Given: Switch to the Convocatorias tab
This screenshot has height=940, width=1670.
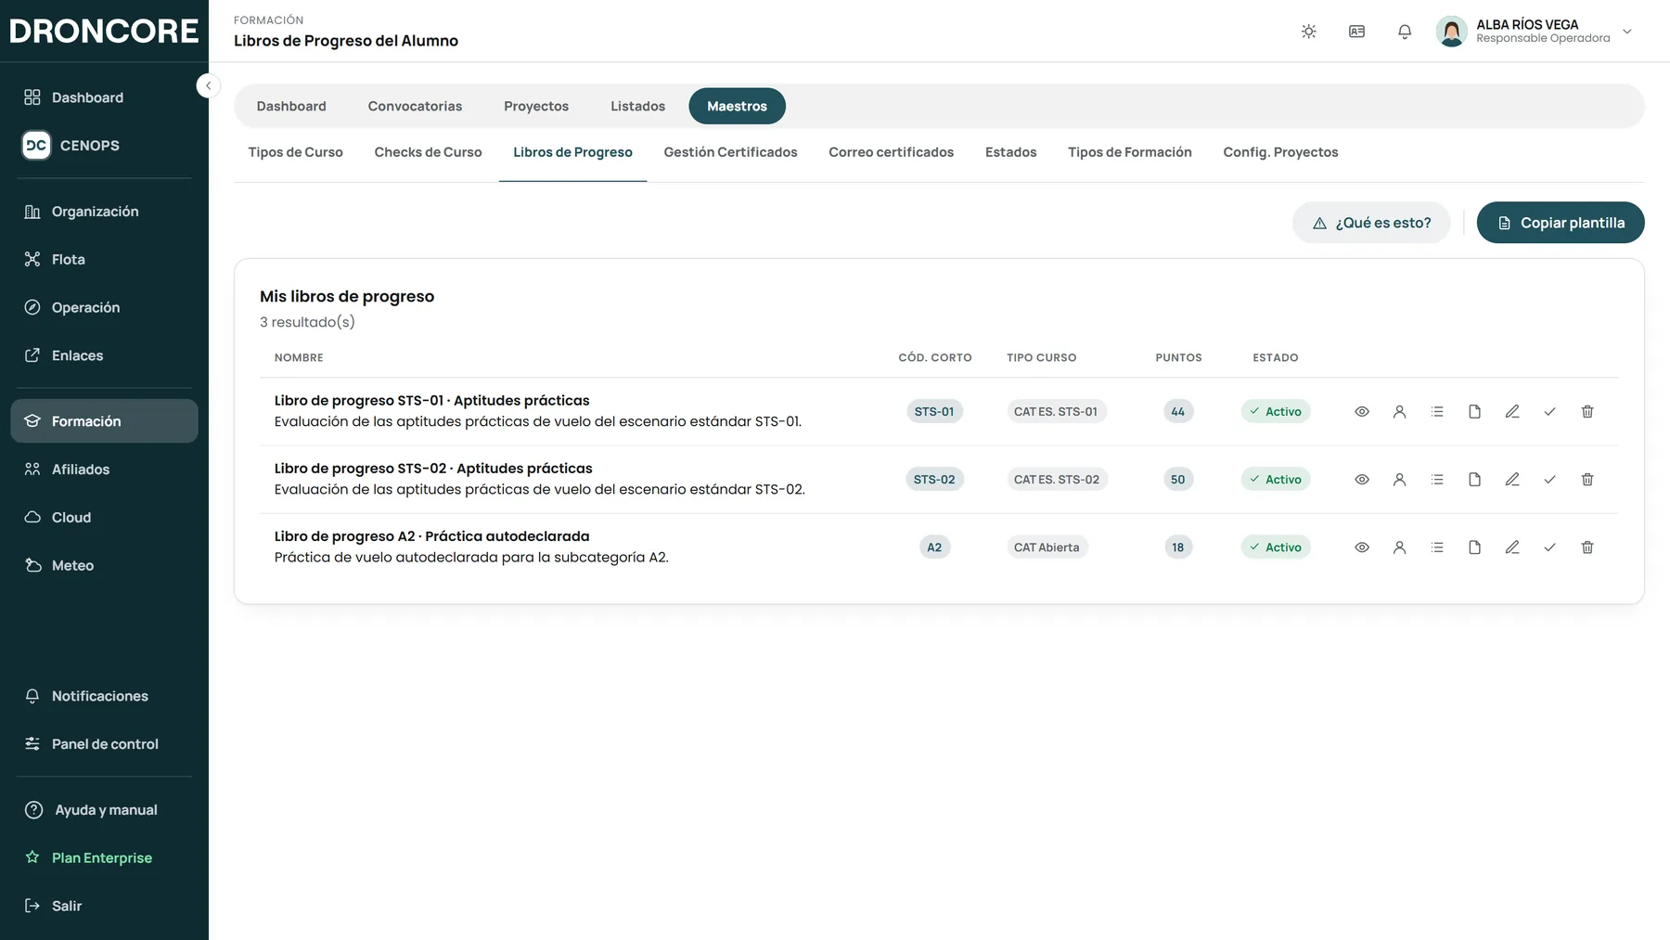Looking at the screenshot, I should pyautogui.click(x=415, y=106).
